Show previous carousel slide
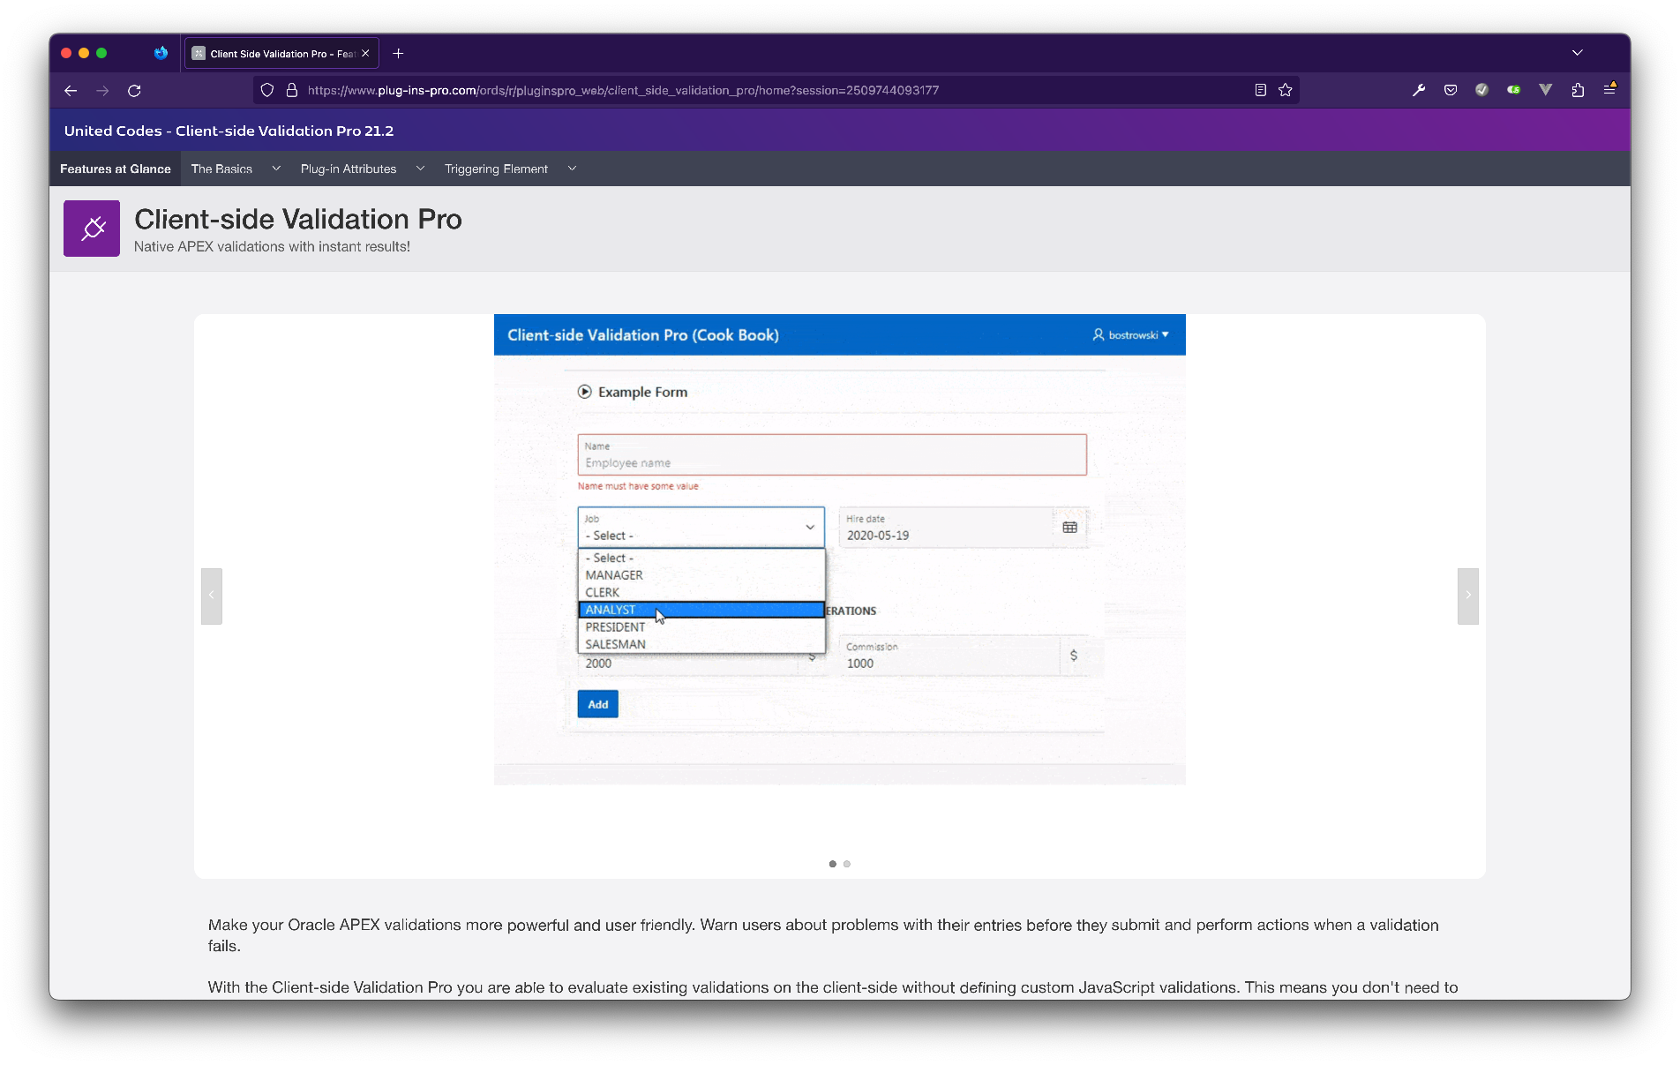1680x1065 pixels. click(x=212, y=596)
